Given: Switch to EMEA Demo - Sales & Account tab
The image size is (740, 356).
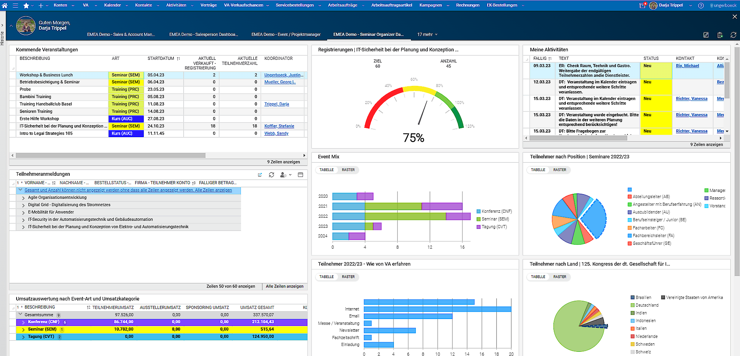Looking at the screenshot, I should tap(121, 35).
